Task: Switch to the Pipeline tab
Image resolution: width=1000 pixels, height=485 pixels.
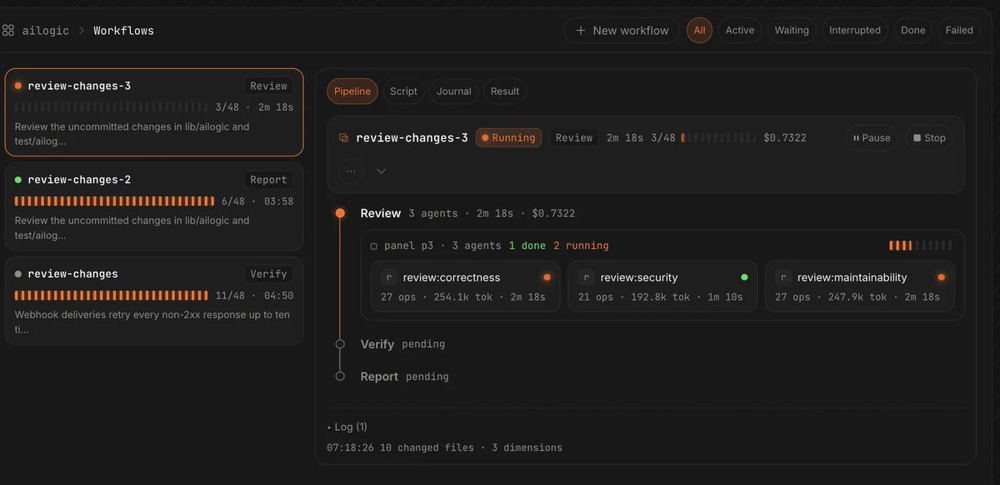Action: [x=352, y=92]
